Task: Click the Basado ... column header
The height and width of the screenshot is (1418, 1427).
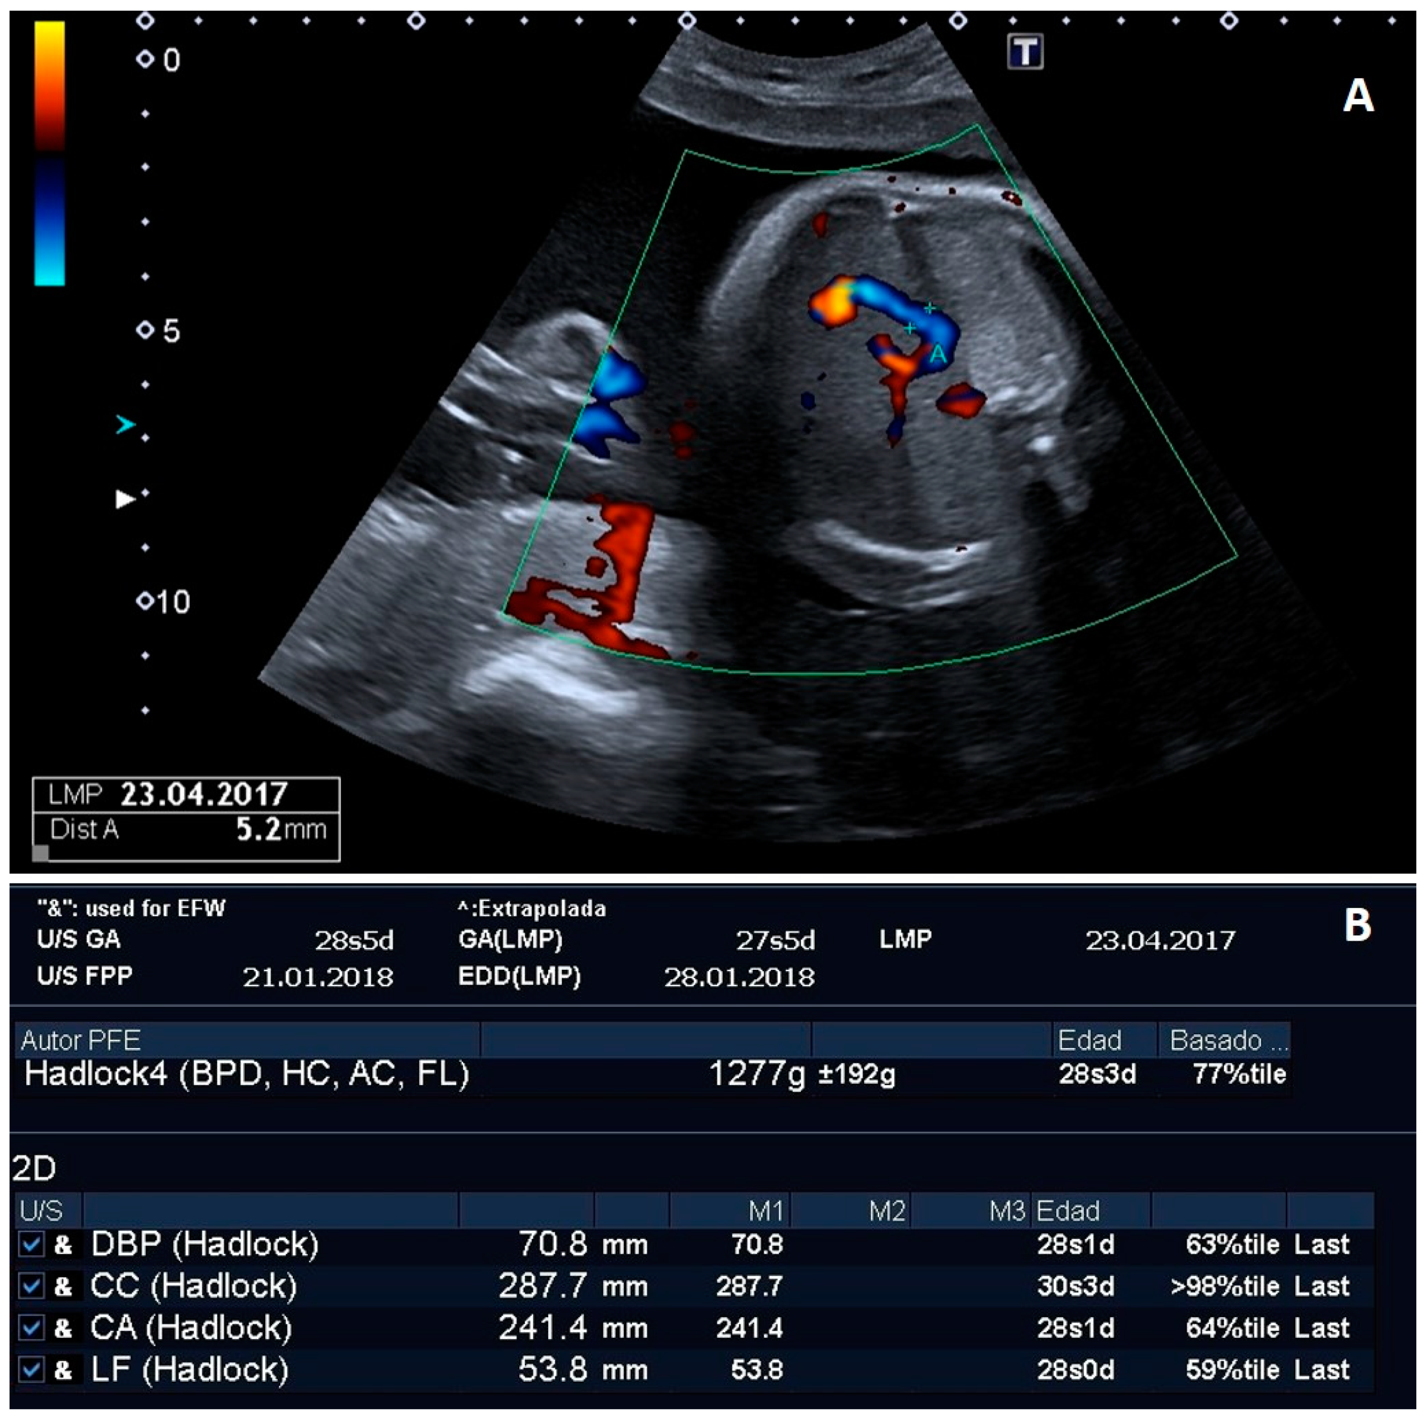Action: click(x=1225, y=1040)
